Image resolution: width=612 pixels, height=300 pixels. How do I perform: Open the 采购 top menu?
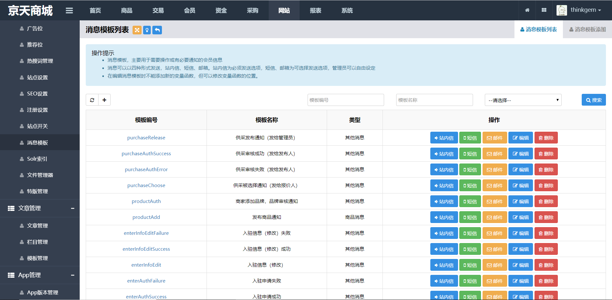point(252,10)
